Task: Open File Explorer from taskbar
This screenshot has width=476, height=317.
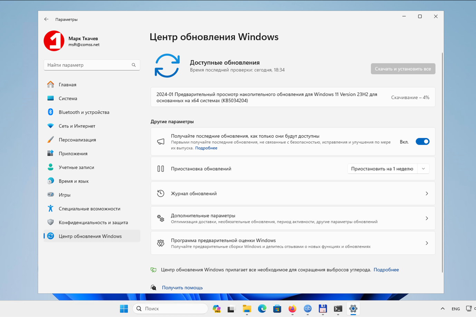Action: [x=247, y=309]
